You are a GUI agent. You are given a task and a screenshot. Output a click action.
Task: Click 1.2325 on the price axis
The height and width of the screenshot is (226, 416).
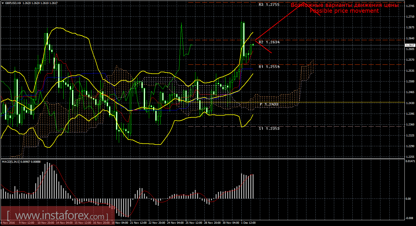(x=410, y=135)
